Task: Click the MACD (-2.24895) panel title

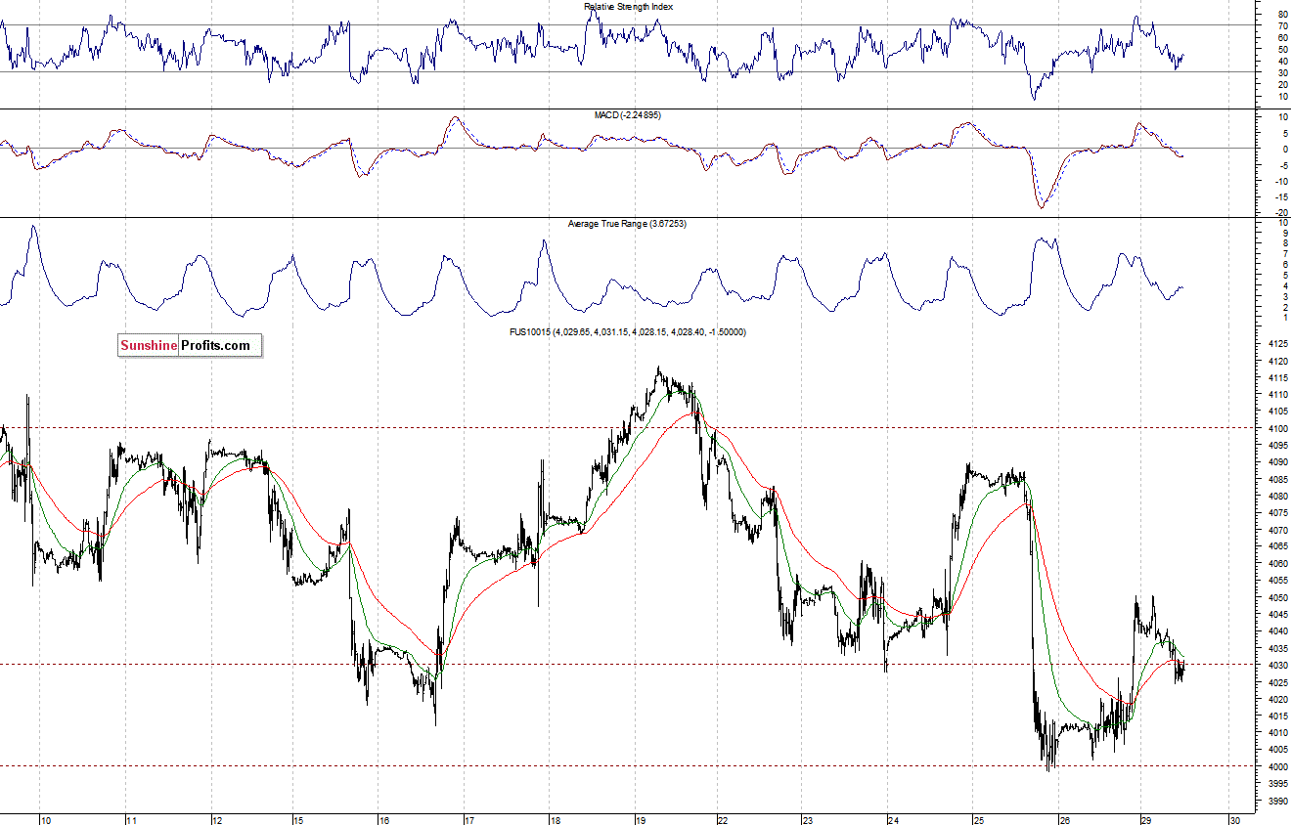Action: pyautogui.click(x=628, y=115)
